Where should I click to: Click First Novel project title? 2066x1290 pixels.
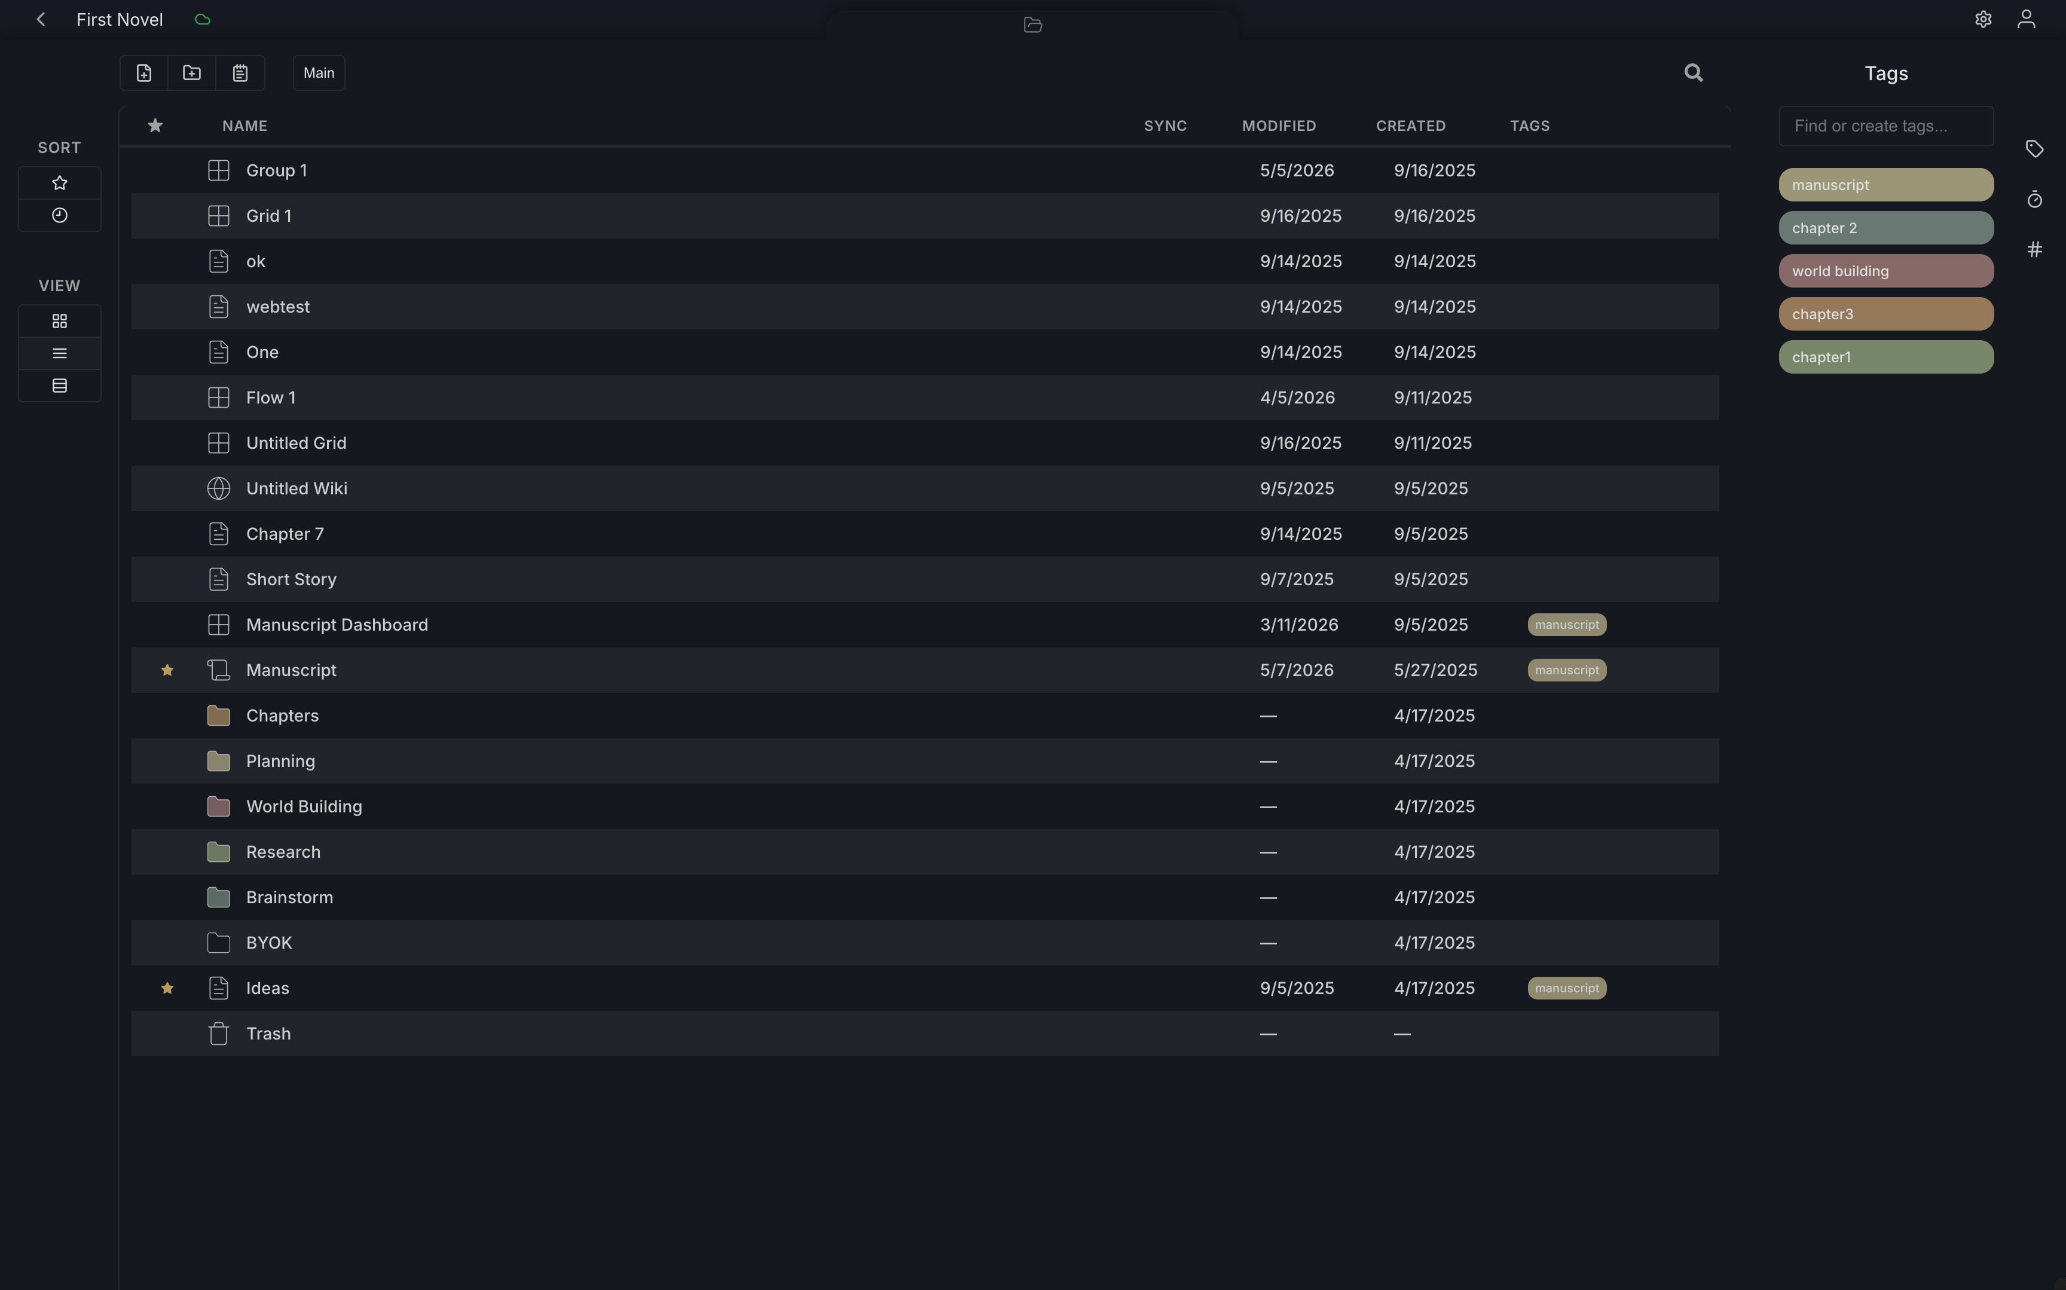pos(120,20)
